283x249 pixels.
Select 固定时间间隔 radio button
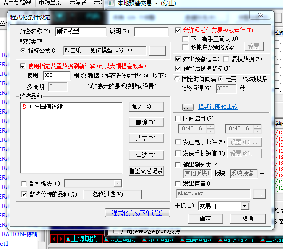(178, 79)
